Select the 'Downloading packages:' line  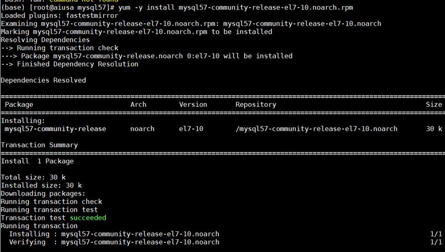point(43,194)
